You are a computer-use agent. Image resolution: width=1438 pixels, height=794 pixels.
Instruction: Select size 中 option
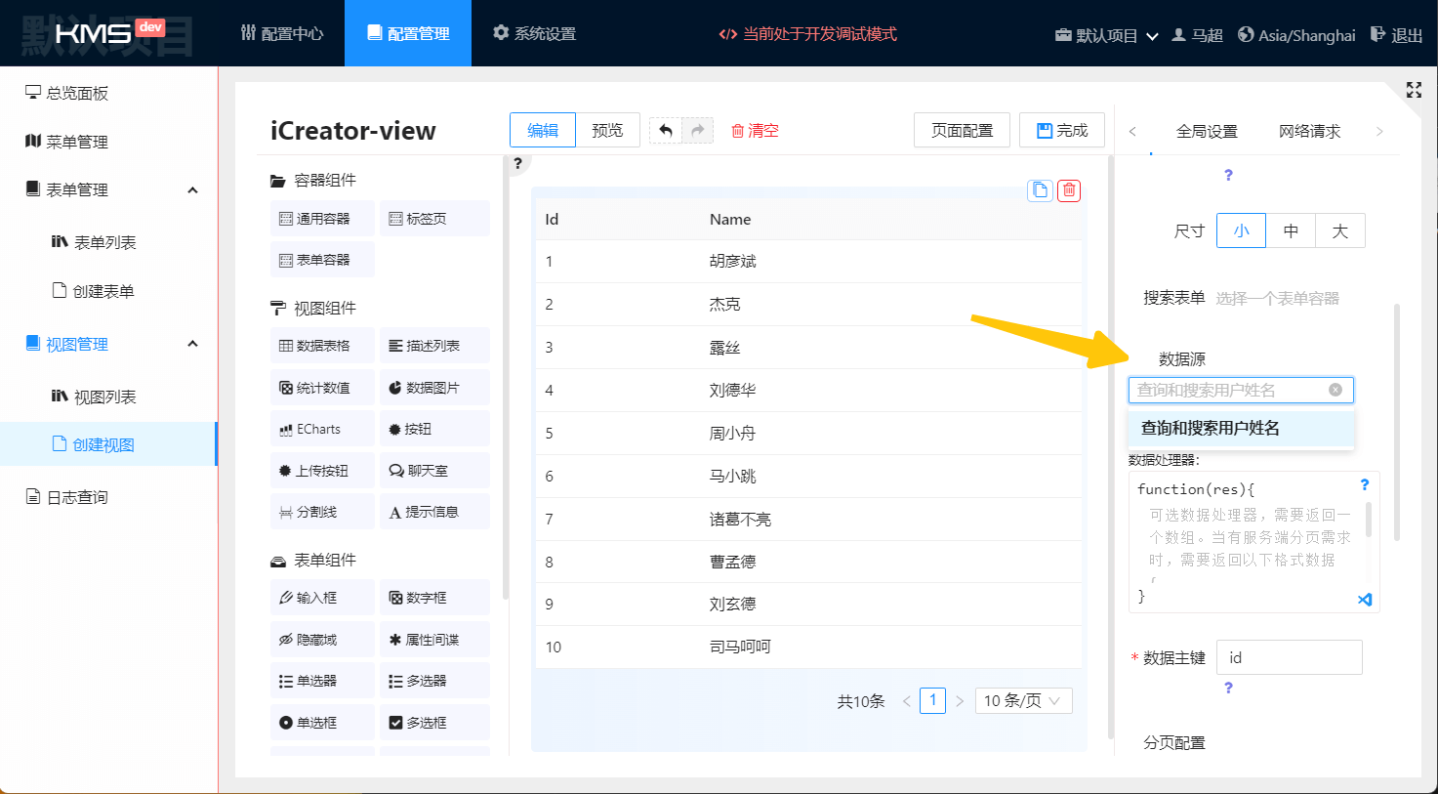point(1291,230)
